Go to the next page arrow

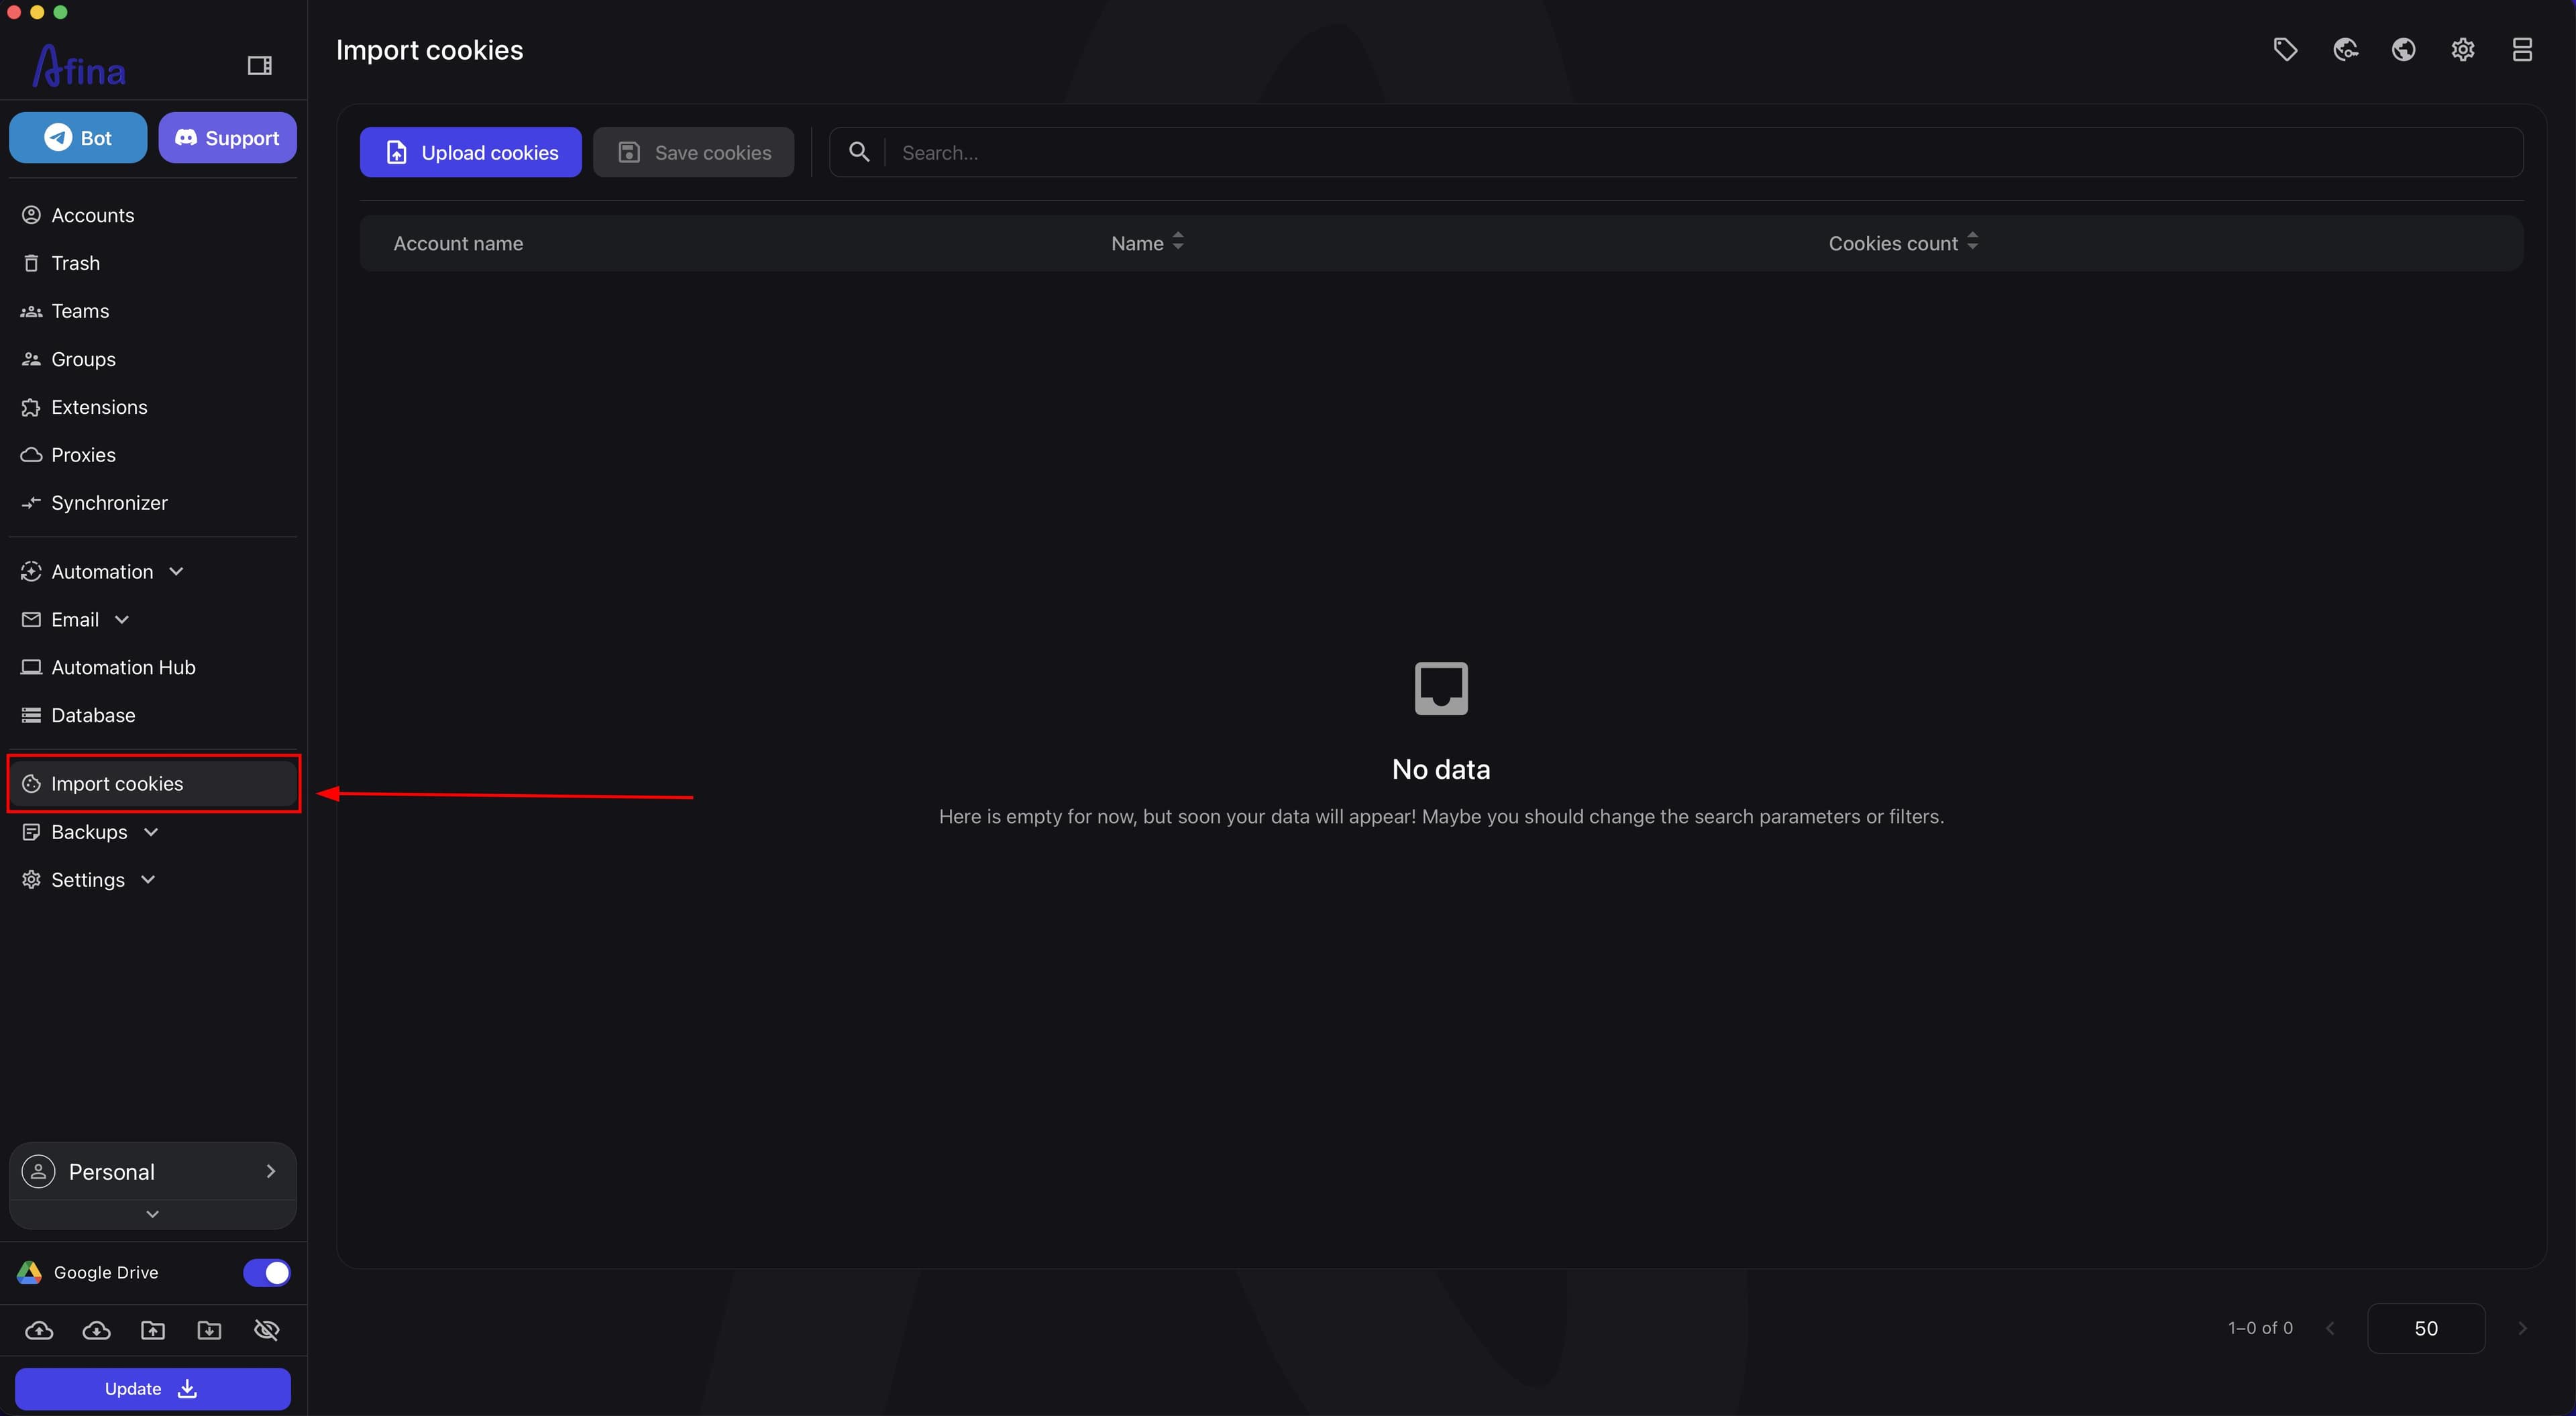2522,1328
